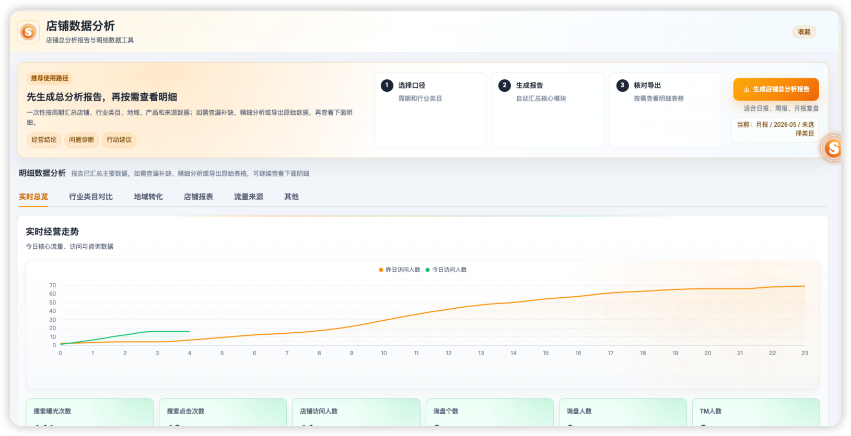
Task: Click the 推荐使用路径 badge
Action: (50, 78)
